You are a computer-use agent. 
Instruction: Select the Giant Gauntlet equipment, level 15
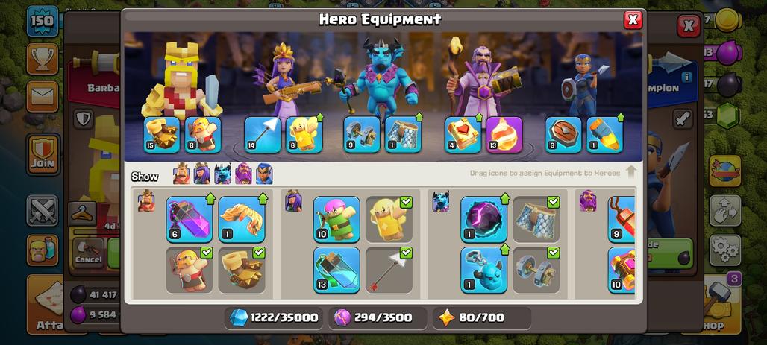coord(161,135)
